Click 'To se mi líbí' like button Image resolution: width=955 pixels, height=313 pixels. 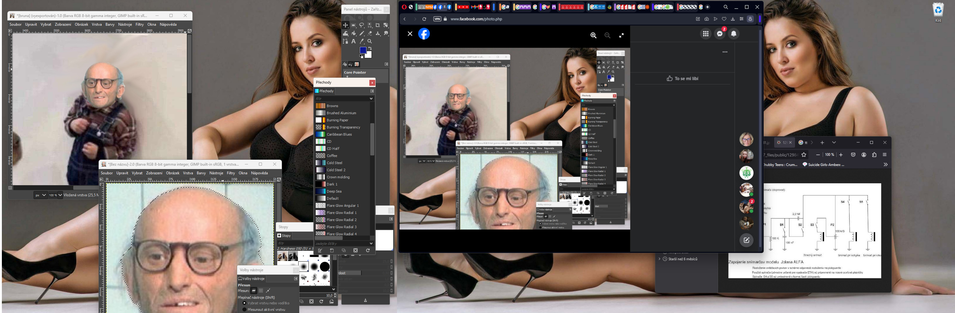coord(682,78)
